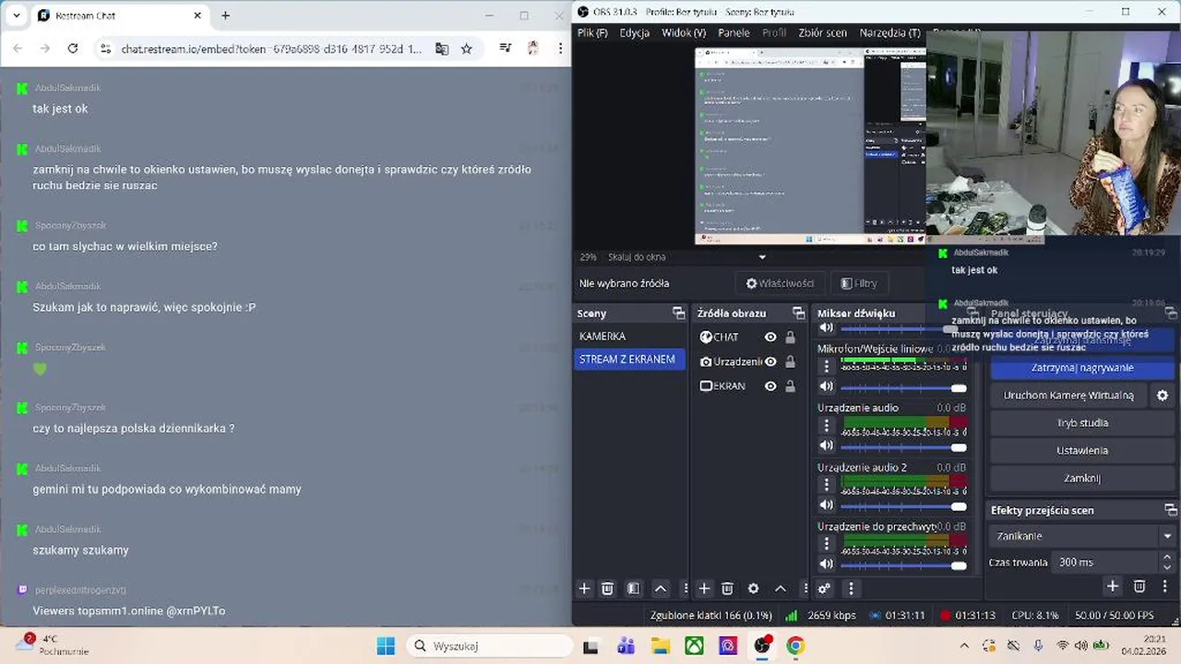Screen dimensions: 1181x664
Task: Bookmark the Restream chat page star
Action: [467, 49]
